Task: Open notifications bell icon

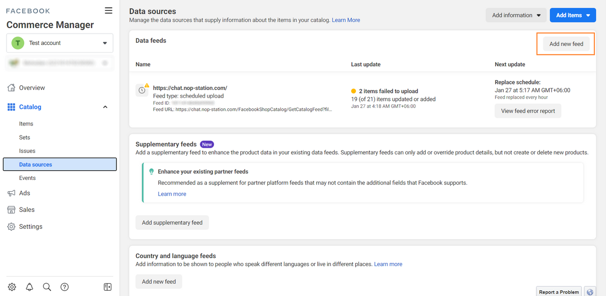Action: (x=29, y=287)
